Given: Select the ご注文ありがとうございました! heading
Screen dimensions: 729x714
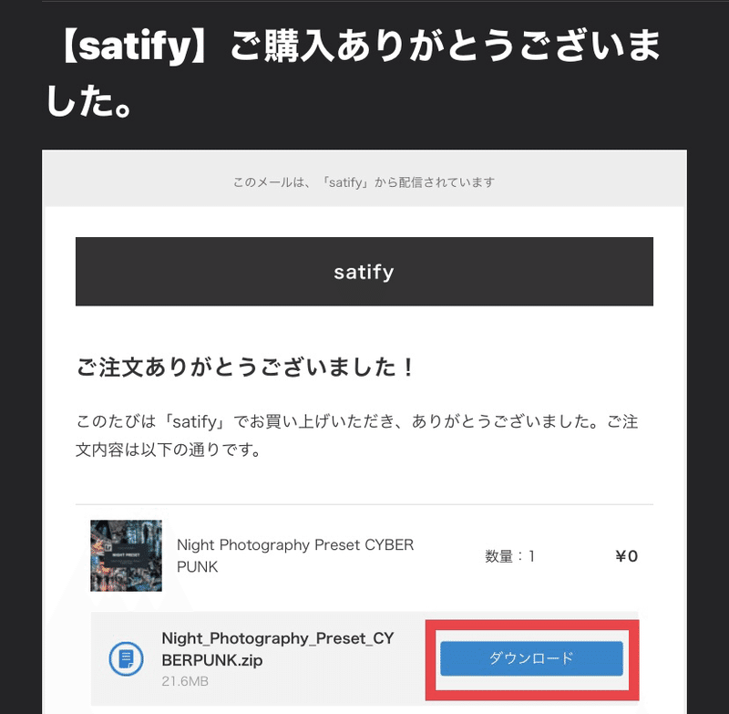Looking at the screenshot, I should [x=244, y=367].
